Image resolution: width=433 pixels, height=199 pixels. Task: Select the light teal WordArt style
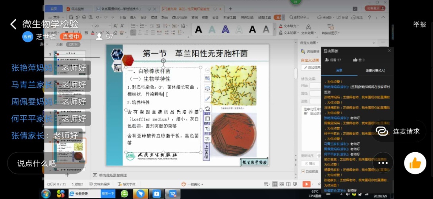pos(212,29)
